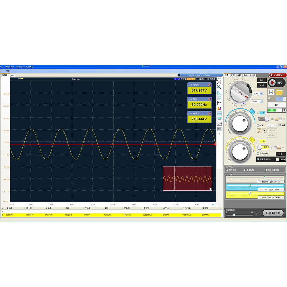Screen dimensions: 287x287
Task: Open the yellow folder icon
Action: click(x=279, y=92)
